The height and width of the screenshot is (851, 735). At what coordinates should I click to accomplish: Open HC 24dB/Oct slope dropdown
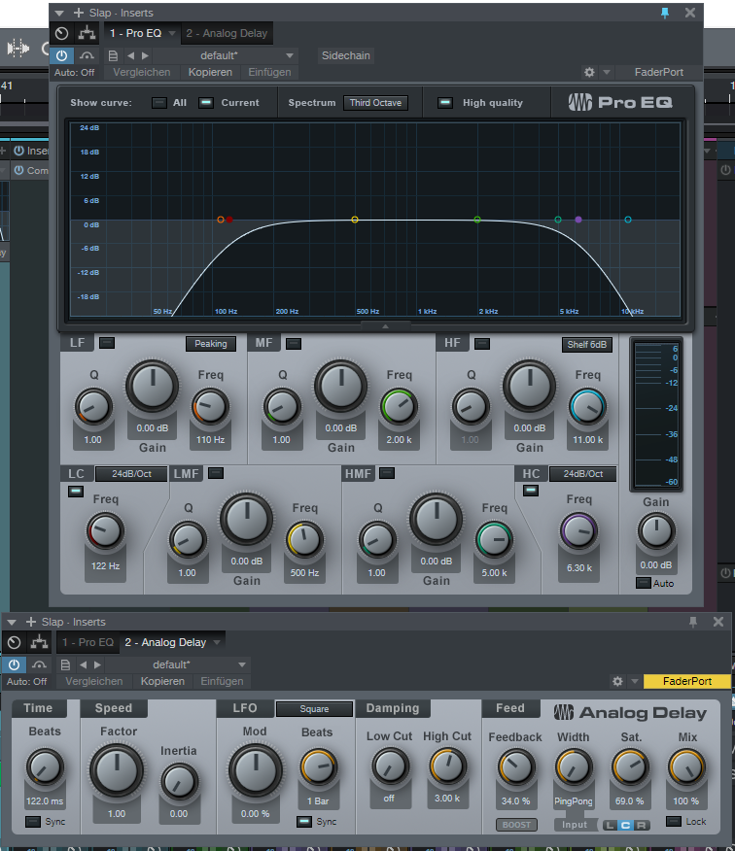(x=583, y=474)
